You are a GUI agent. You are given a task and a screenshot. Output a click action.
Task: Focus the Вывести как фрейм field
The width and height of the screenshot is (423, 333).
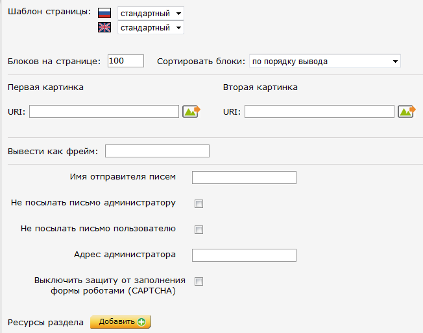pos(157,151)
